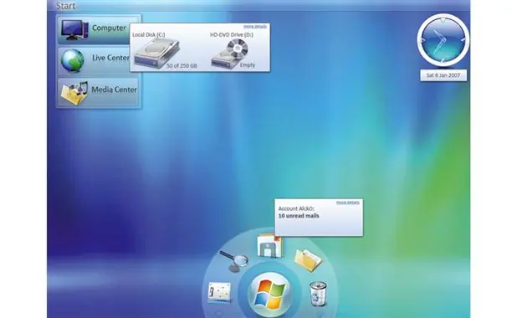Open the Live Center globe icon

[x=72, y=61]
